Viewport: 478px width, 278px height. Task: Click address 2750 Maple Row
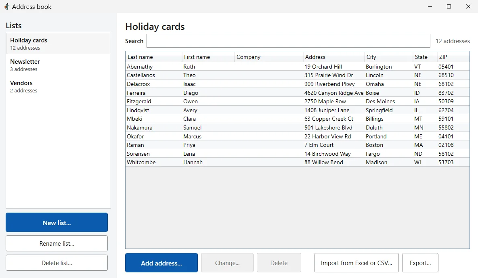(x=325, y=101)
